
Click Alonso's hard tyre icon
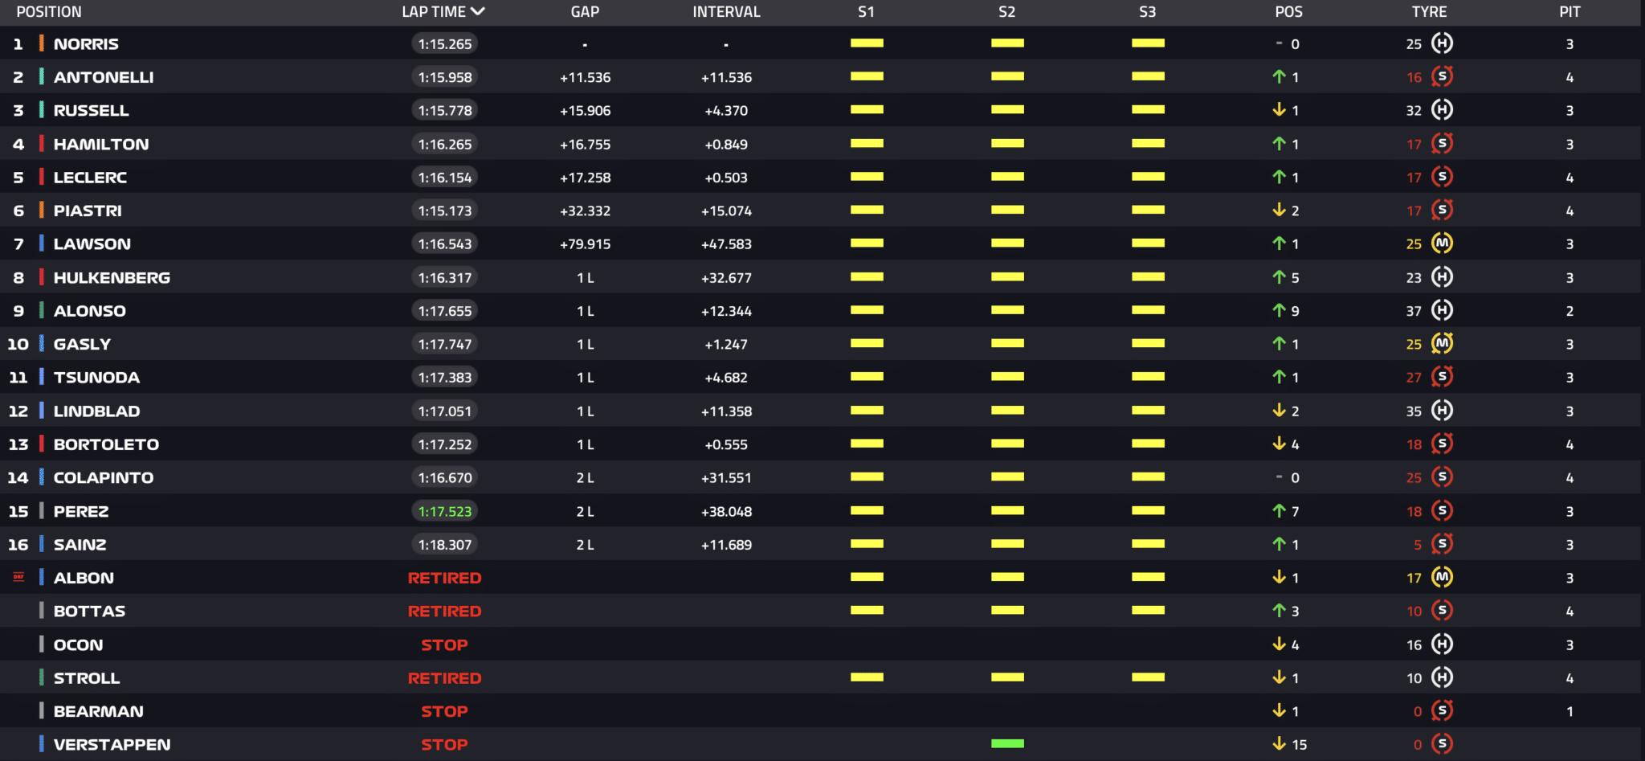[x=1442, y=310]
